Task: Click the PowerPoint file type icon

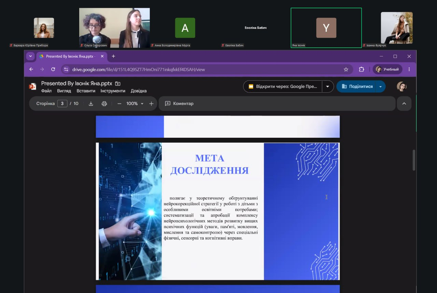Action: 33,86
